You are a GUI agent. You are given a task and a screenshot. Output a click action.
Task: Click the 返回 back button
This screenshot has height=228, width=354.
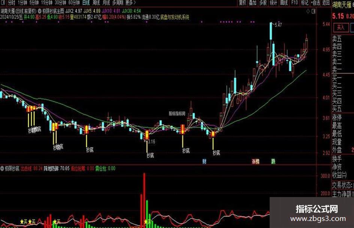[x=326, y=3]
